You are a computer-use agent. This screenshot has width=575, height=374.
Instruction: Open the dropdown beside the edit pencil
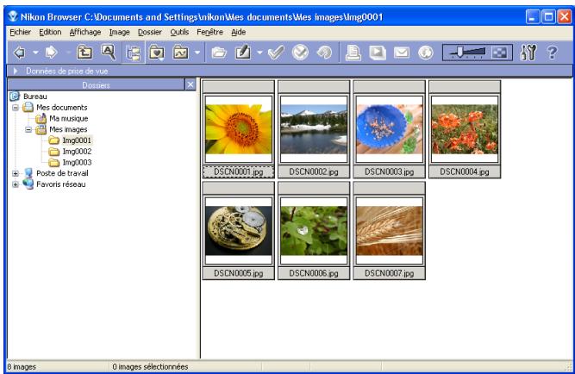click(259, 53)
